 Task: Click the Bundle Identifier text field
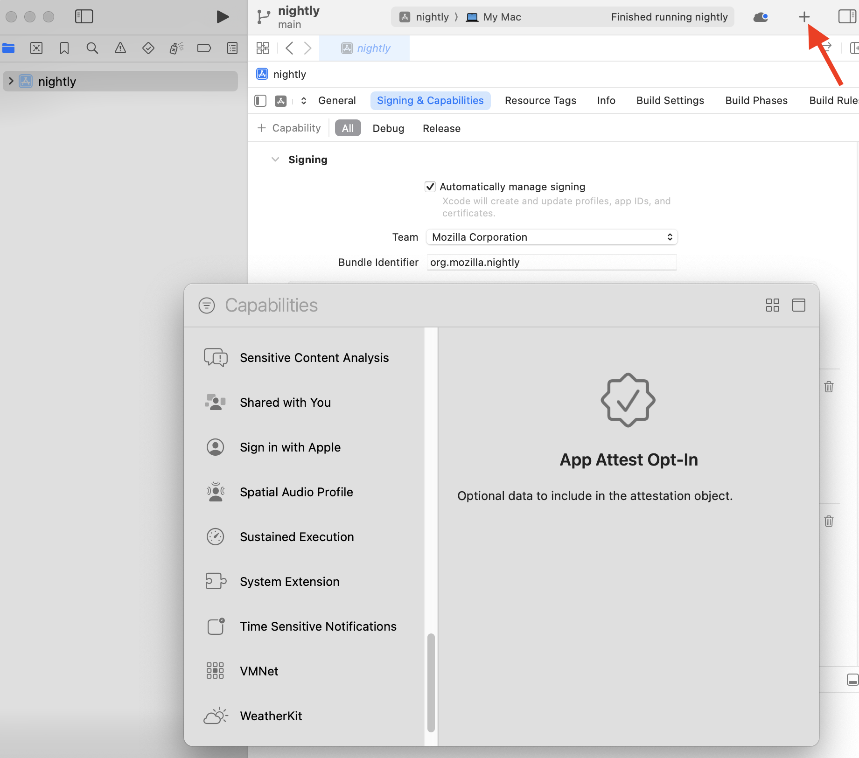point(552,262)
